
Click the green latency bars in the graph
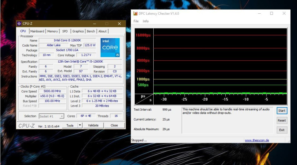[220, 93]
